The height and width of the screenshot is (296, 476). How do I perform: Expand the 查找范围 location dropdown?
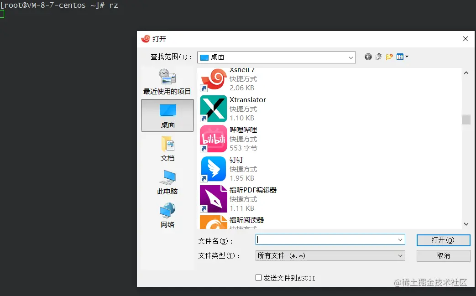click(x=350, y=57)
